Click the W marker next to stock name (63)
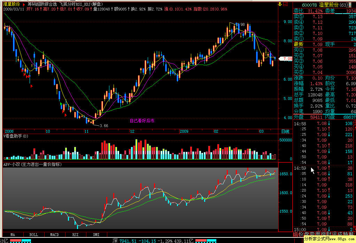The image size is (356, 243). click(350, 5)
